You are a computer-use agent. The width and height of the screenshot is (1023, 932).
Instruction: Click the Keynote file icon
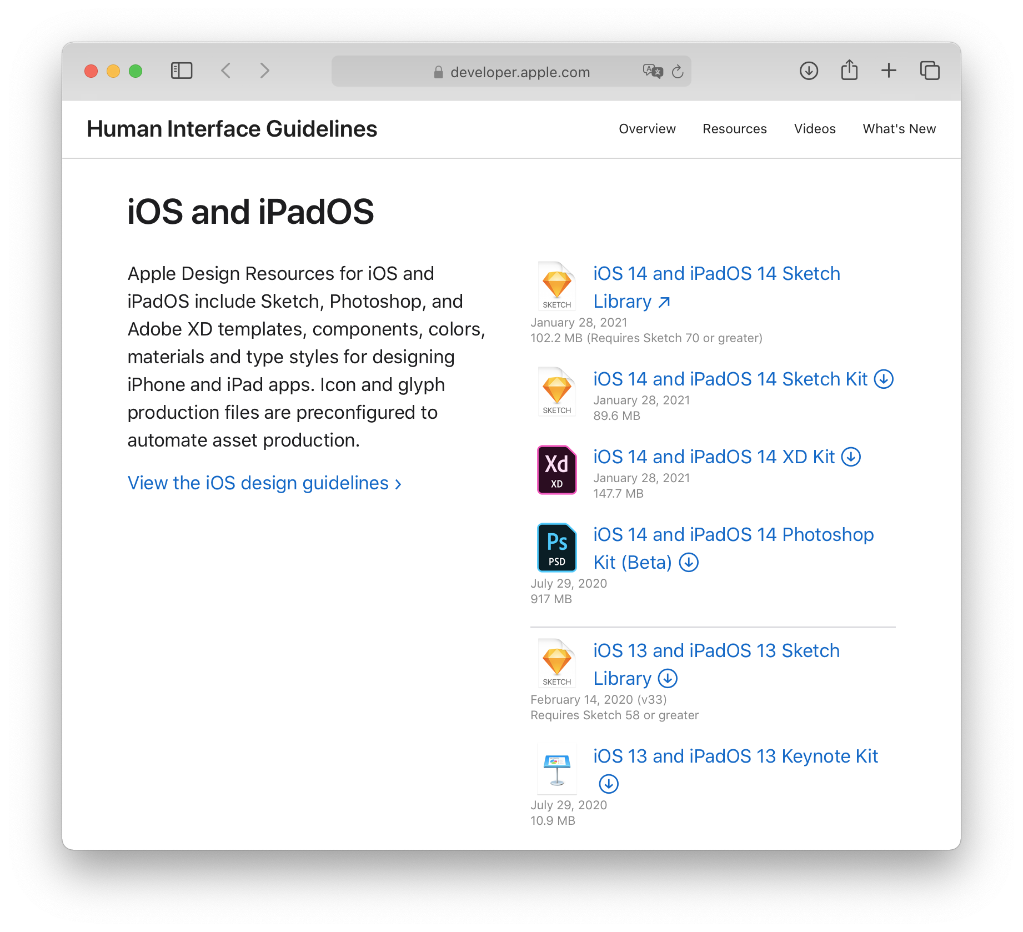coord(556,769)
